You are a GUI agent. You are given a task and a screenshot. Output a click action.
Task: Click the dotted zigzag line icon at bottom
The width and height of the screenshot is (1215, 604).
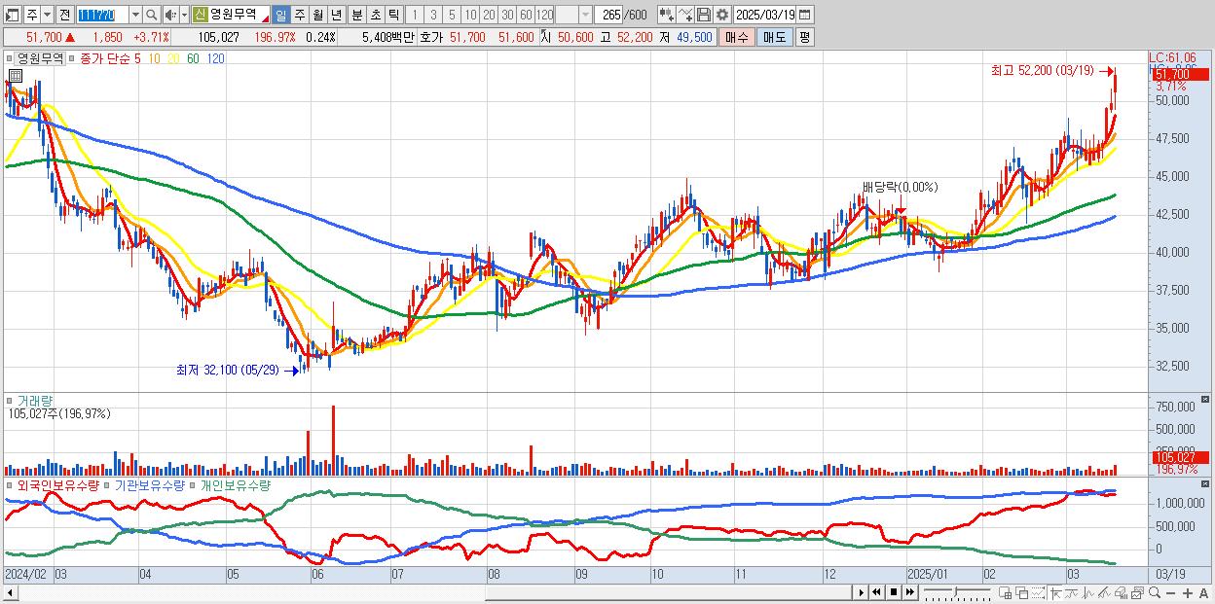pos(1038,593)
